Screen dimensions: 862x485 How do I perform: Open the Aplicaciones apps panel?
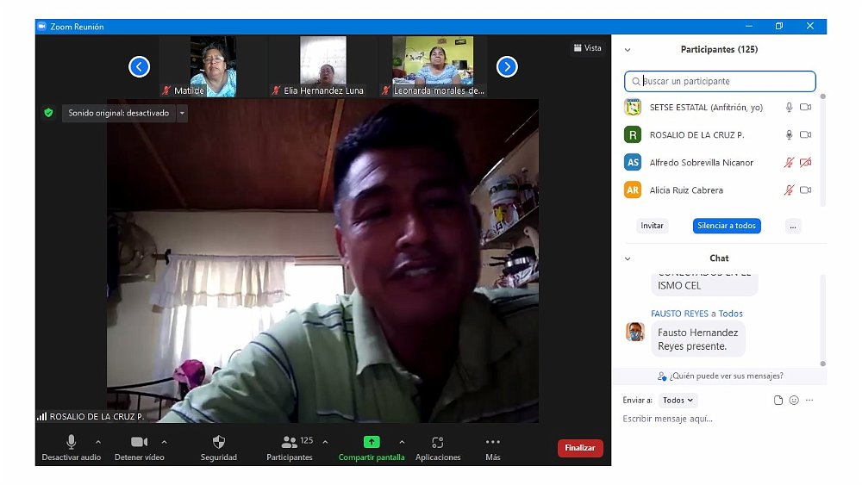(438, 443)
